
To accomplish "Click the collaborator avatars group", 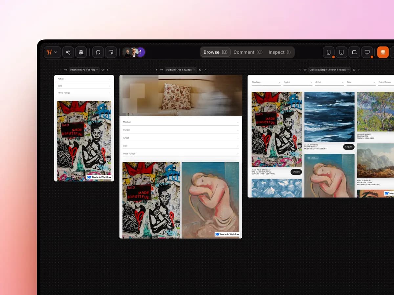I will [x=134, y=52].
